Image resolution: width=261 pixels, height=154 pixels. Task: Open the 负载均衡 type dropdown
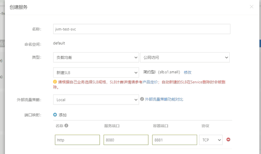click(96, 57)
